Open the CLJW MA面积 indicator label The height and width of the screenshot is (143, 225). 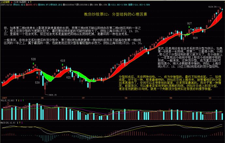pyautogui.click(x=20, y=2)
